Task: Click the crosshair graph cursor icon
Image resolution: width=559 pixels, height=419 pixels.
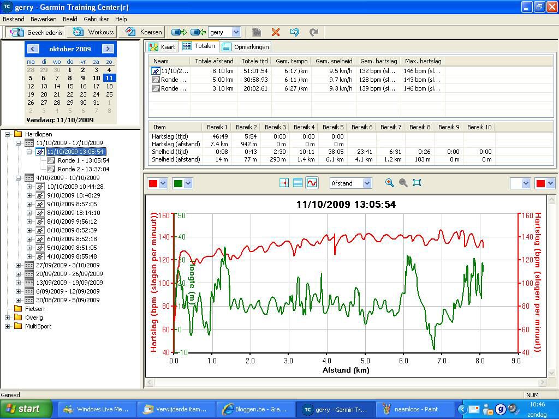Action: pyautogui.click(x=284, y=183)
